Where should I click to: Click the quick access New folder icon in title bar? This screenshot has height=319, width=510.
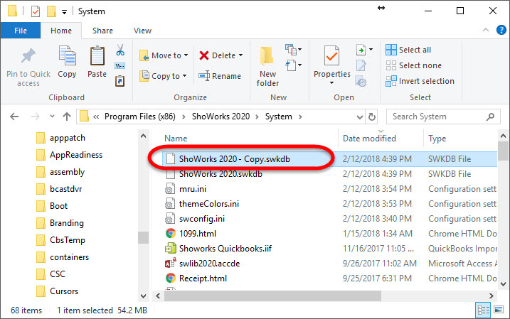pos(51,11)
